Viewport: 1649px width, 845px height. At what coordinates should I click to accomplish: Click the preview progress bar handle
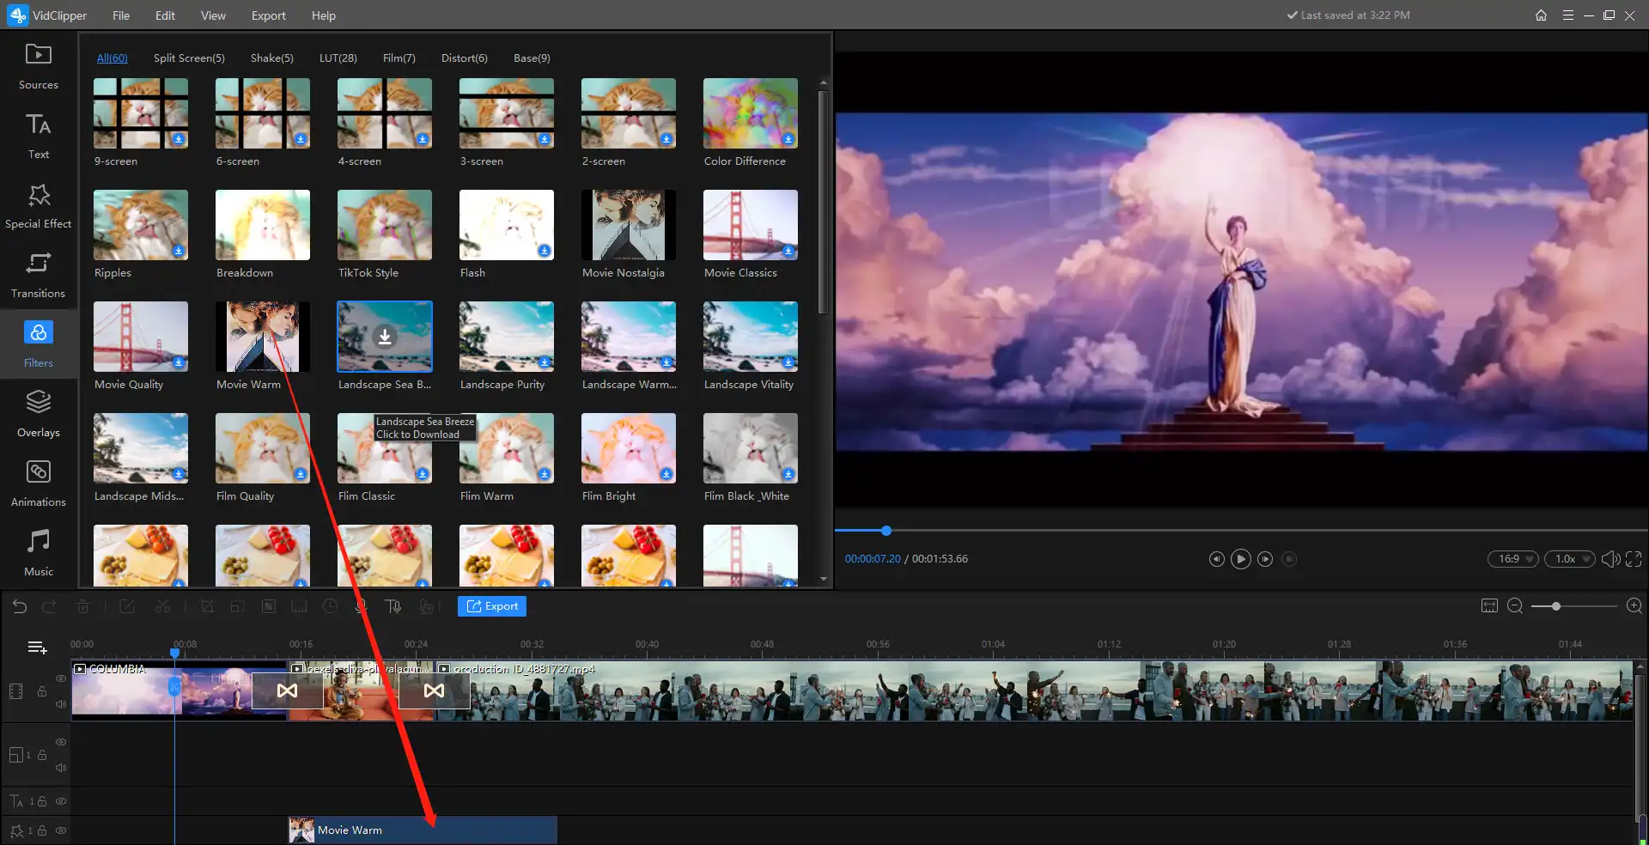point(886,531)
